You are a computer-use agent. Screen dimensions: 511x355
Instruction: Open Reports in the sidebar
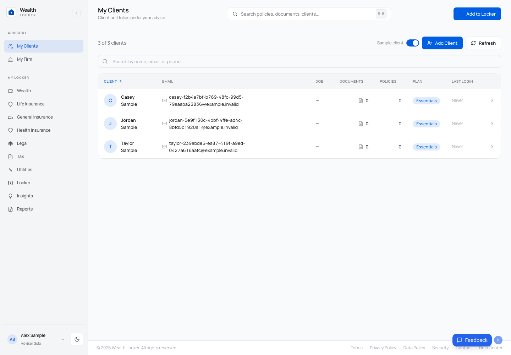coord(44,209)
